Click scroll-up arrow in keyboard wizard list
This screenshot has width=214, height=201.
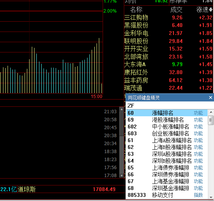[x=211, y=112]
